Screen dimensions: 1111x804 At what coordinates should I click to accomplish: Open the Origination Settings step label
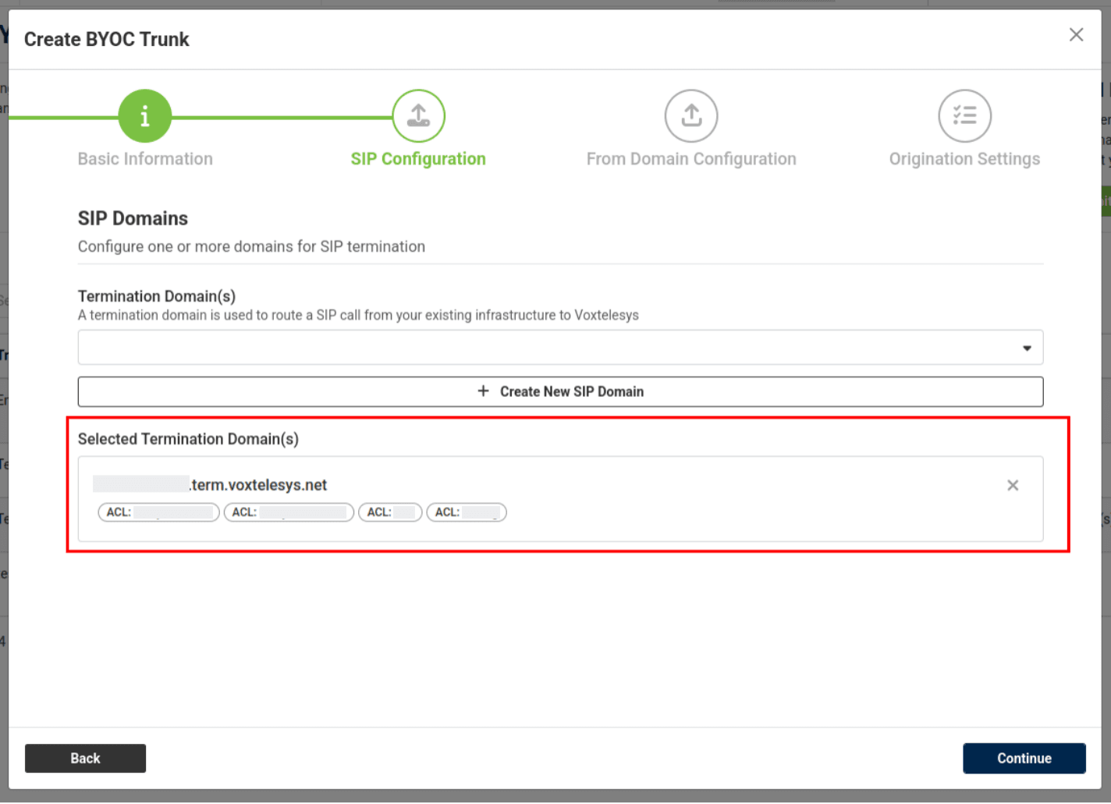click(x=964, y=159)
